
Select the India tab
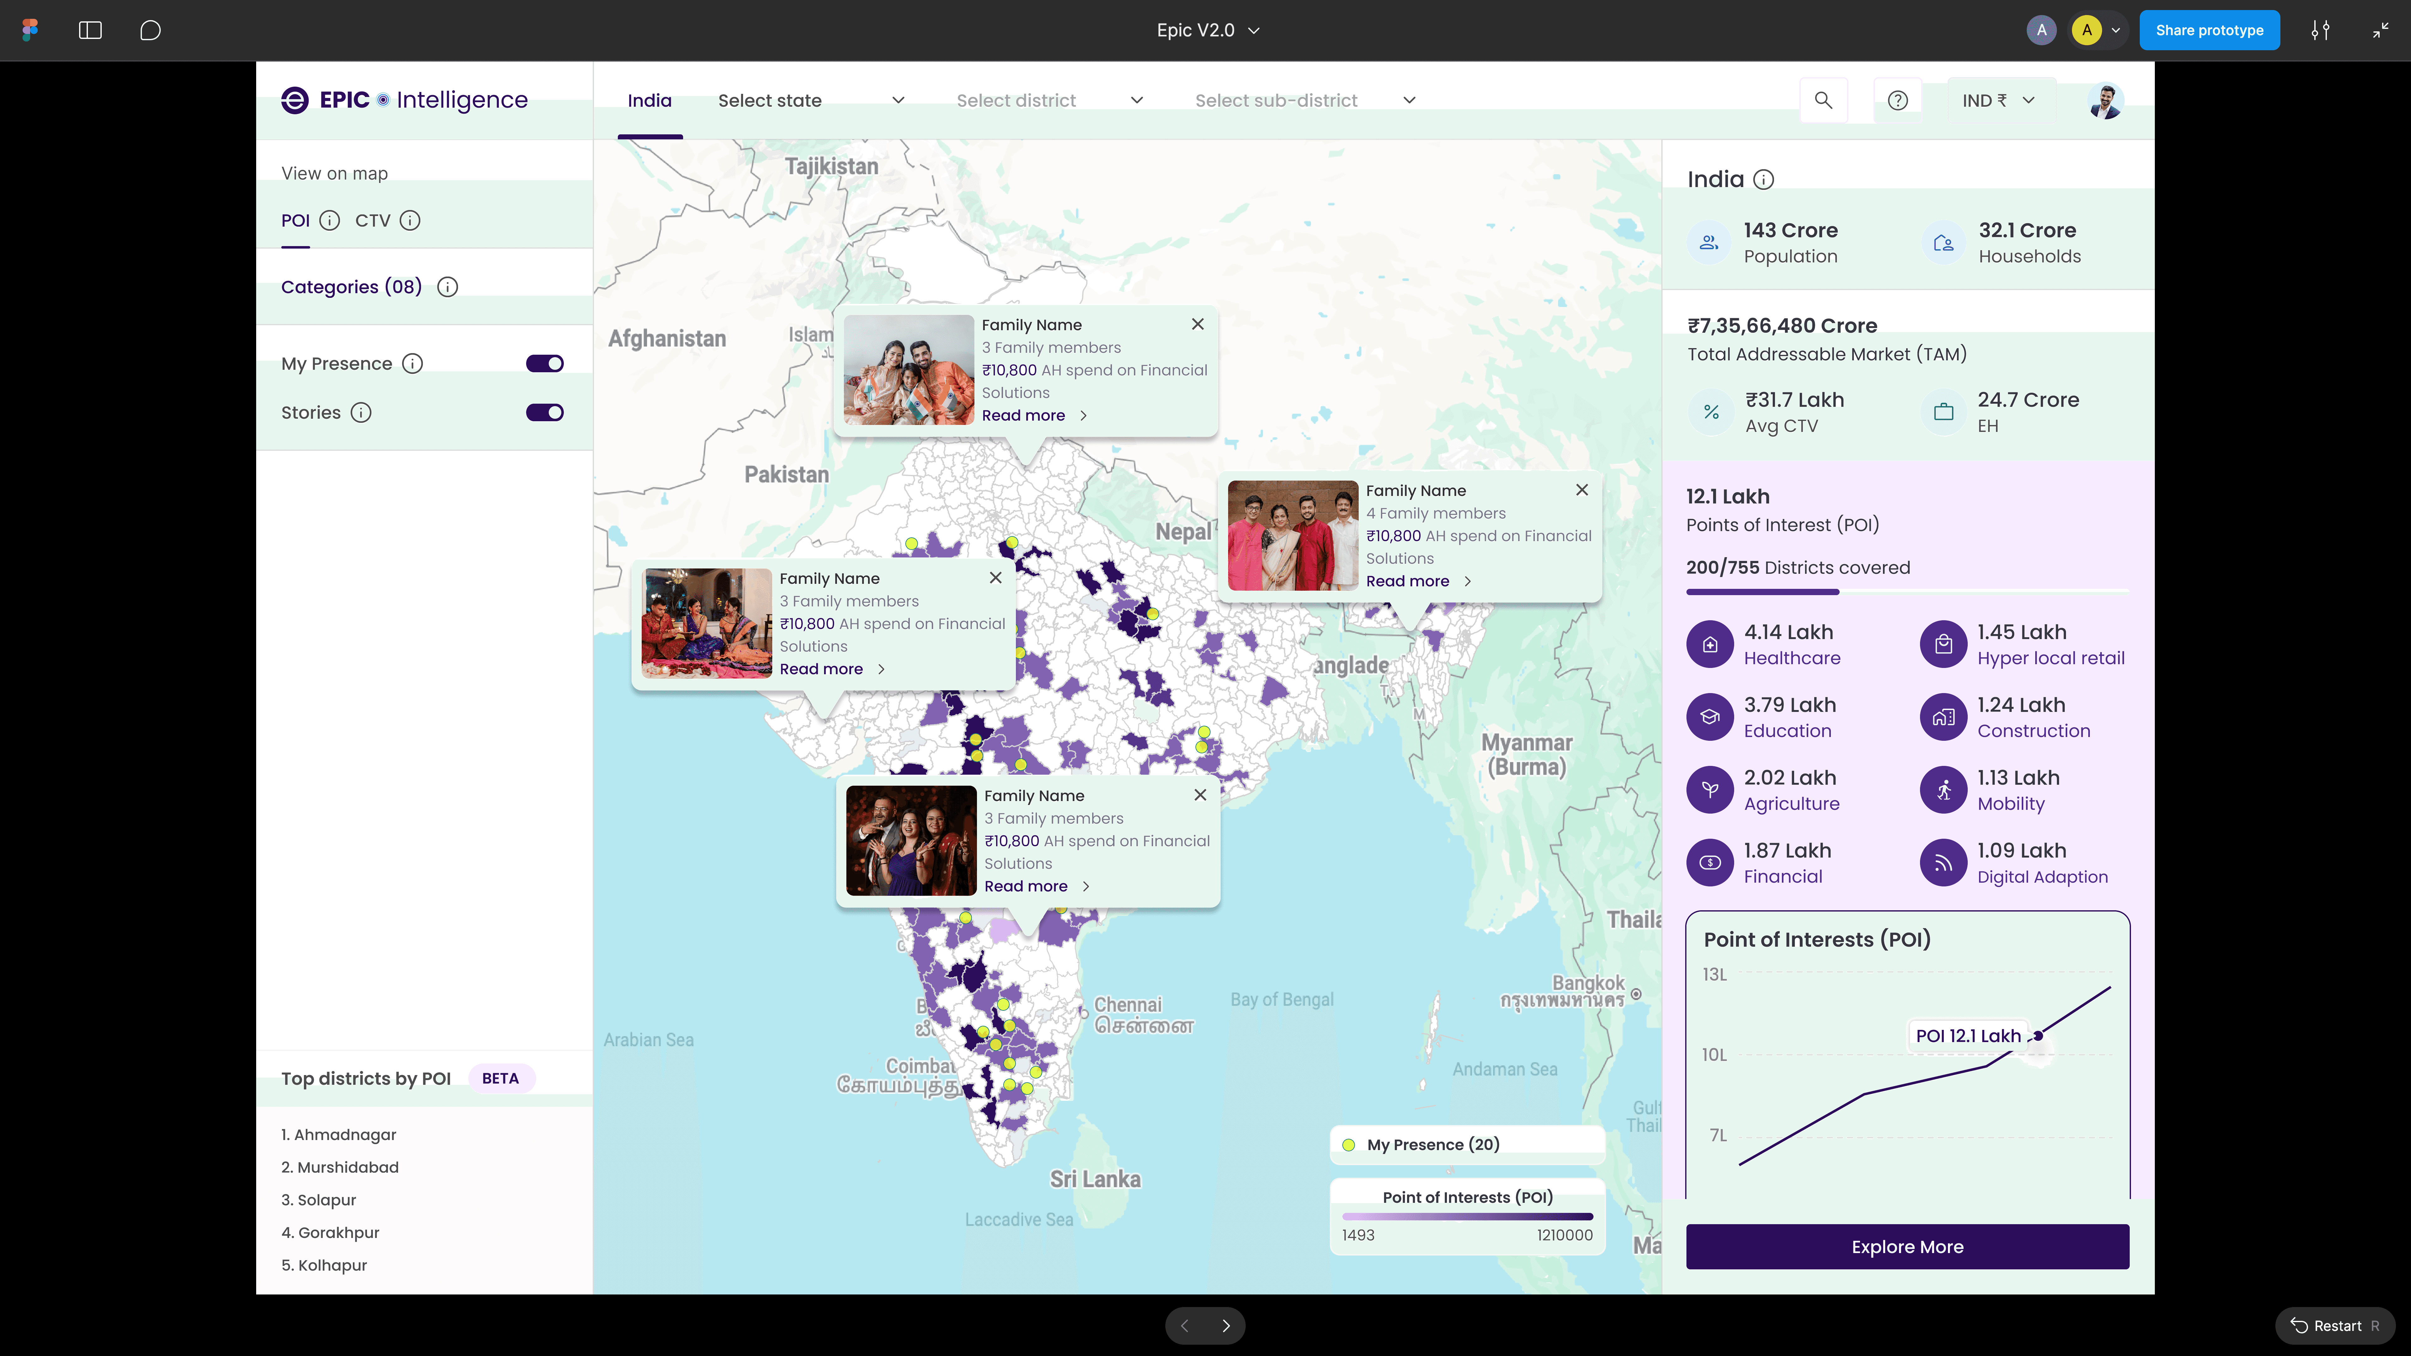[650, 100]
